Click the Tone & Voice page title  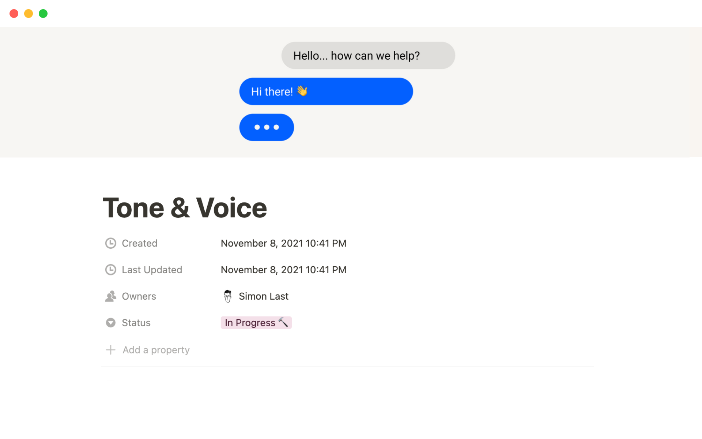pos(185,208)
